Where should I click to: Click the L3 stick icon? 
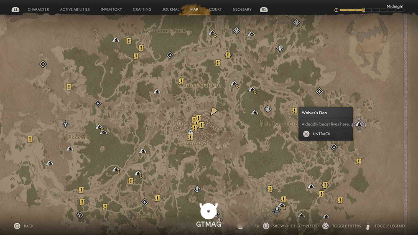point(266,226)
